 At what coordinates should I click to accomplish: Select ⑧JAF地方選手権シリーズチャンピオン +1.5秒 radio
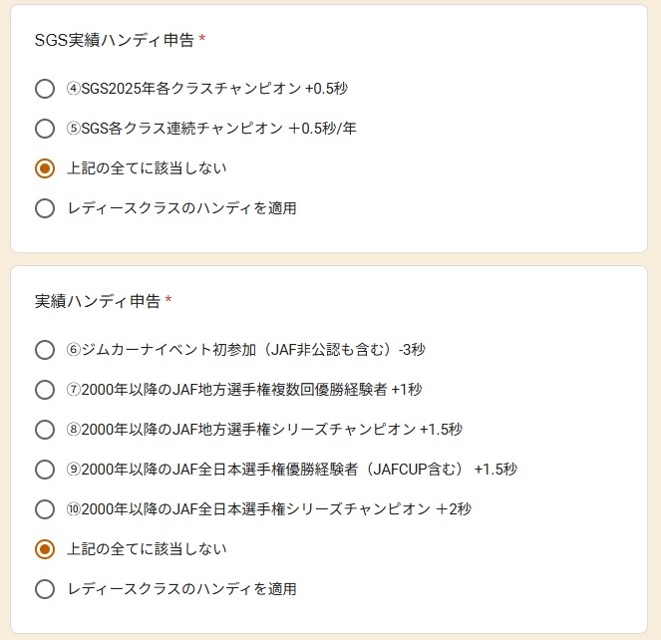tap(44, 430)
